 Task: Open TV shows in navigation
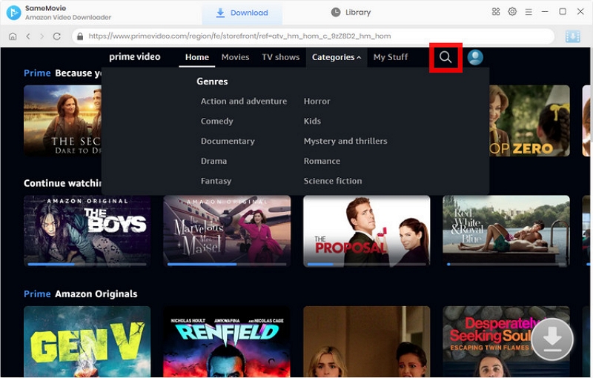pos(281,58)
